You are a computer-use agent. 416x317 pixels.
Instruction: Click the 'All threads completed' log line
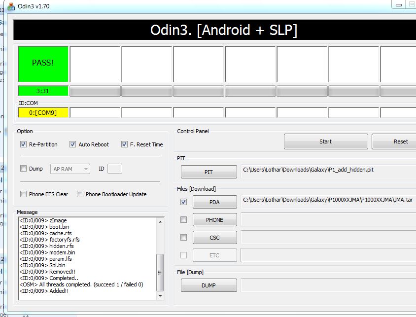pyautogui.click(x=81, y=284)
